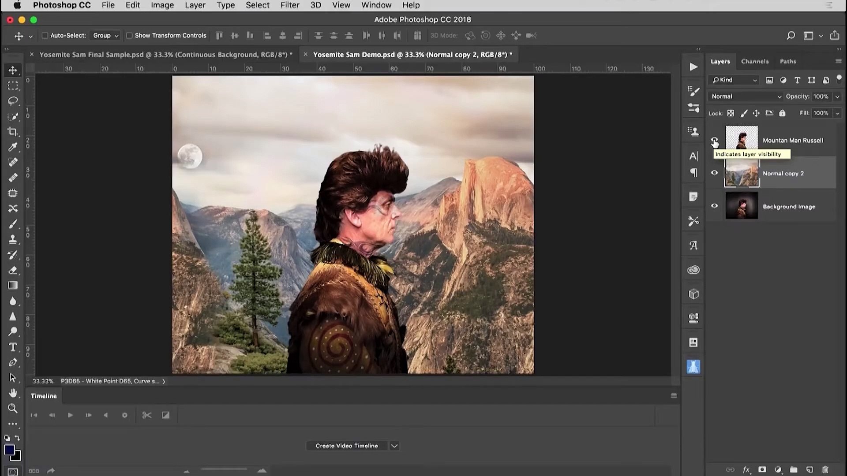Select the Lasso tool
The width and height of the screenshot is (847, 476).
(13, 101)
